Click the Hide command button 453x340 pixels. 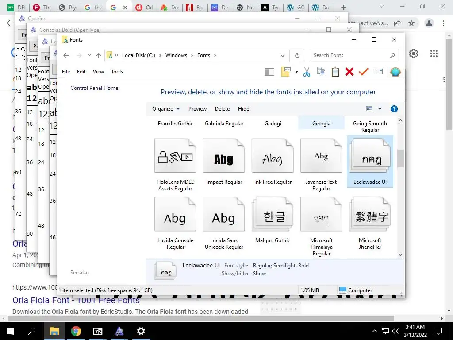(244, 109)
